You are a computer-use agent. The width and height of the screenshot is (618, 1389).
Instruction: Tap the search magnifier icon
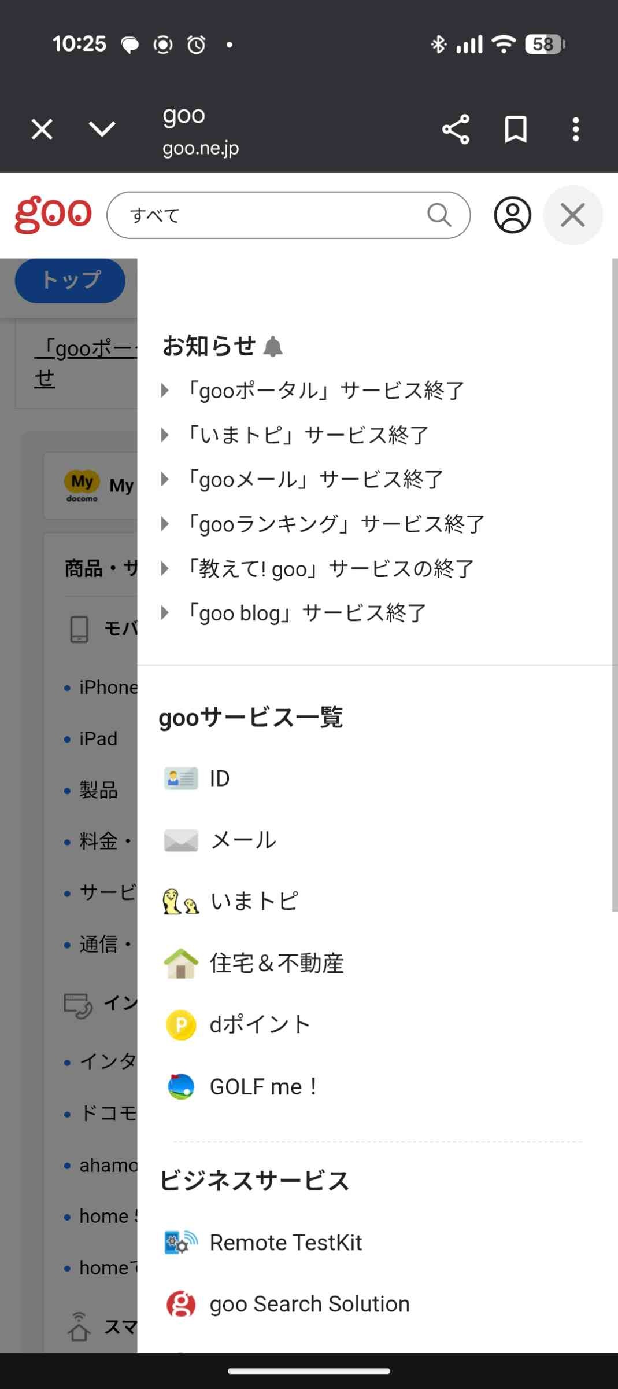click(x=439, y=215)
